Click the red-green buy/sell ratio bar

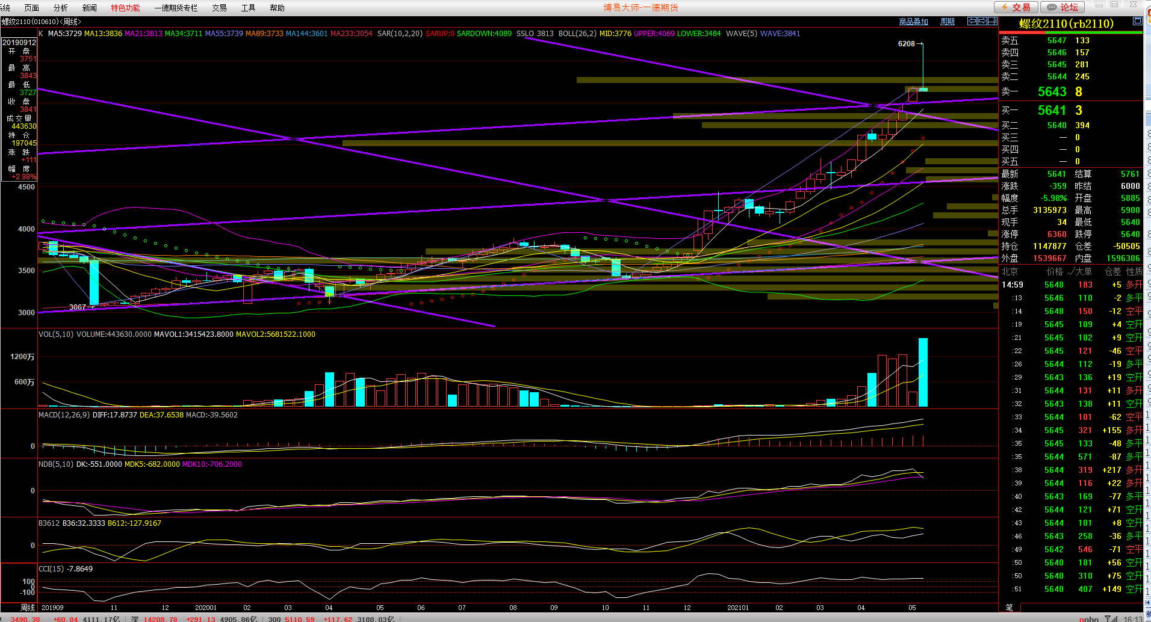pyautogui.click(x=1070, y=32)
